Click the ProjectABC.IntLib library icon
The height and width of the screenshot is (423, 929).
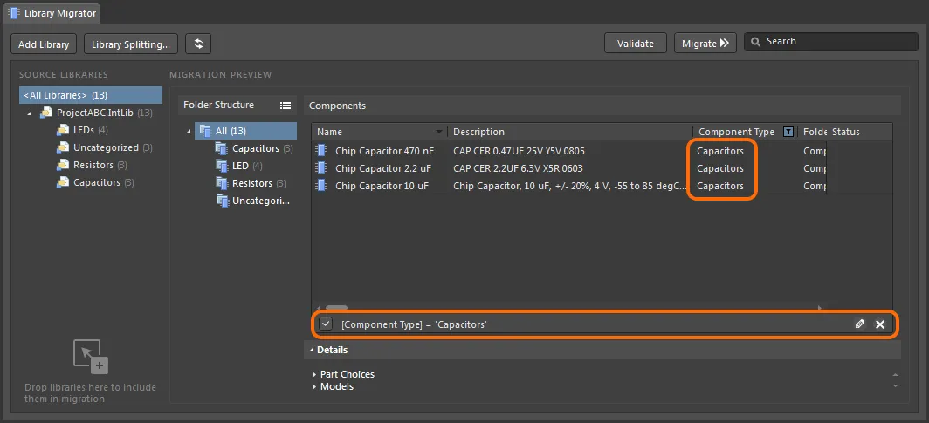point(46,113)
